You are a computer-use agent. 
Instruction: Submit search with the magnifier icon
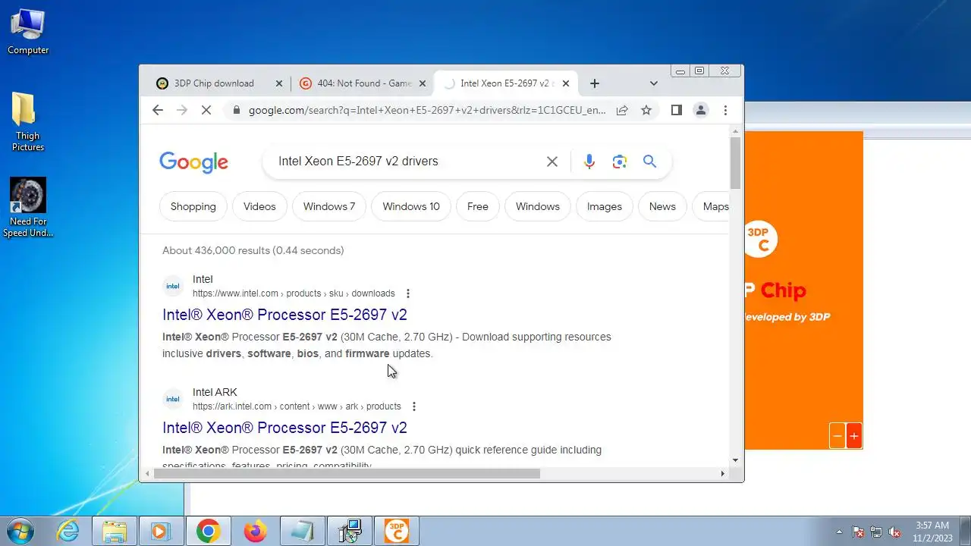tap(649, 162)
